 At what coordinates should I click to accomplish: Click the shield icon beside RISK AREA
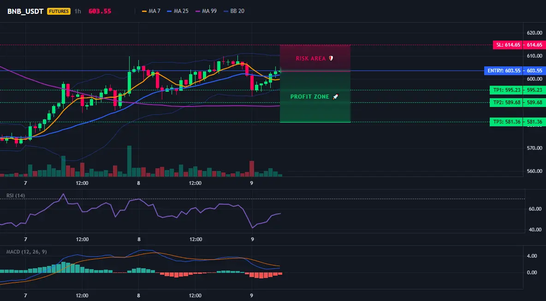331,59
